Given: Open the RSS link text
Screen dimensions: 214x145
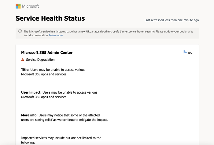Looking at the screenshot, I should (191, 53).
